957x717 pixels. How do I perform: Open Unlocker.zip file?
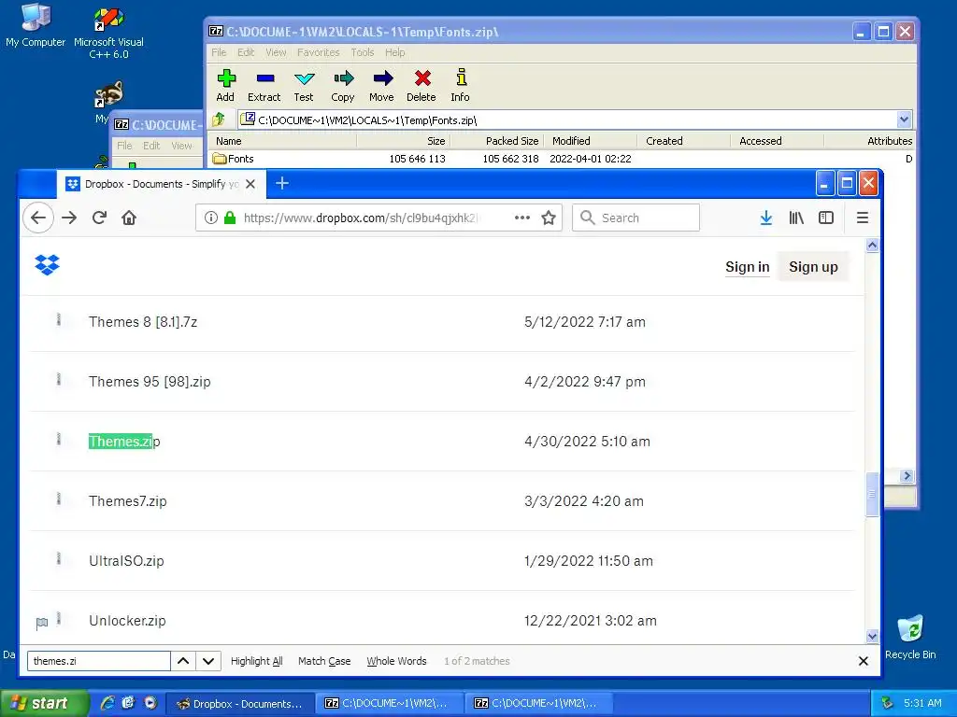(127, 621)
